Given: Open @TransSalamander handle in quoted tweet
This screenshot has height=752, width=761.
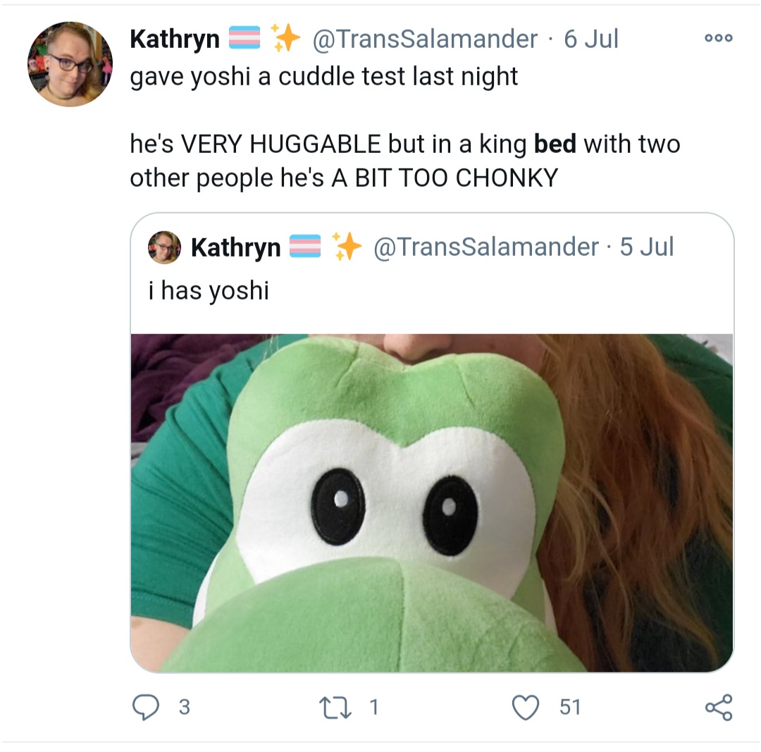Looking at the screenshot, I should pos(485,247).
